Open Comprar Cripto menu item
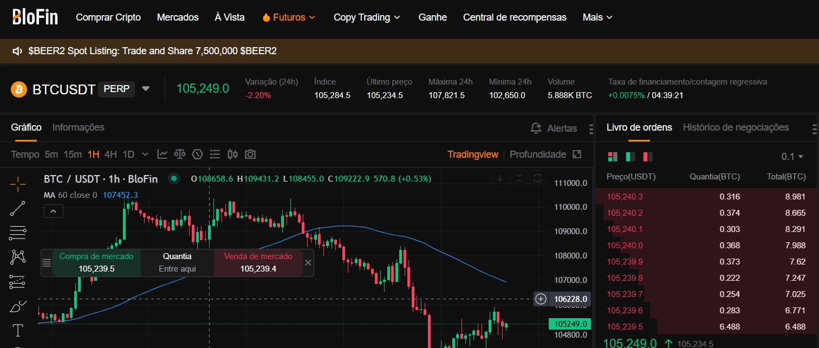This screenshot has width=819, height=348. click(x=108, y=17)
